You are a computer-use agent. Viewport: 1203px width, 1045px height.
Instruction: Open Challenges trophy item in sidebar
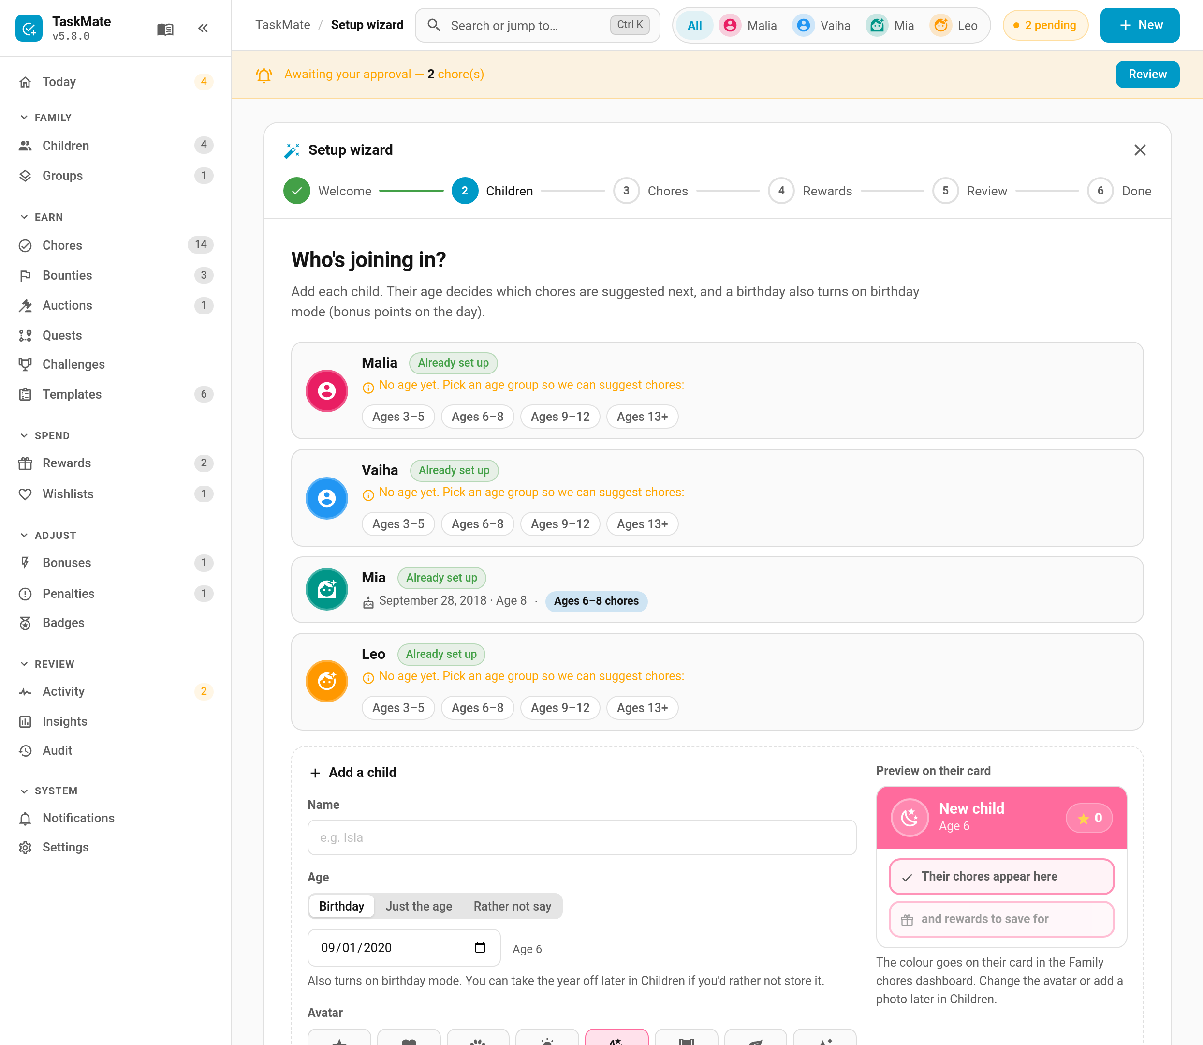tap(116, 364)
